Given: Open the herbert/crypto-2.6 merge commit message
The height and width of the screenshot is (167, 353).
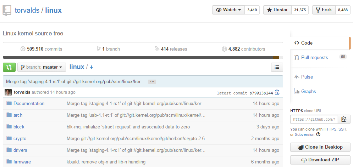Looking at the screenshot, I should coord(136,138).
